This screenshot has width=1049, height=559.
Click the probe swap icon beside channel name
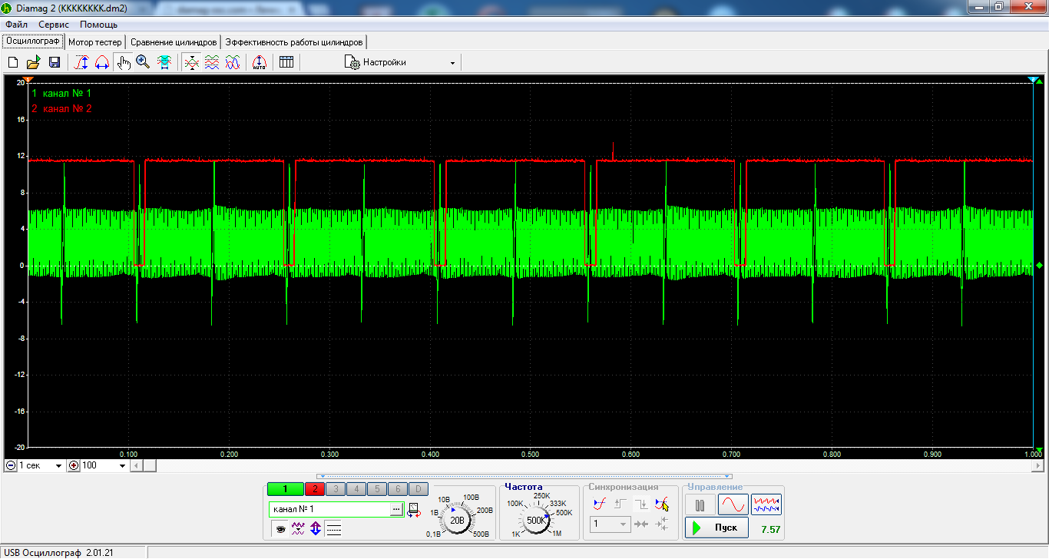tap(414, 510)
